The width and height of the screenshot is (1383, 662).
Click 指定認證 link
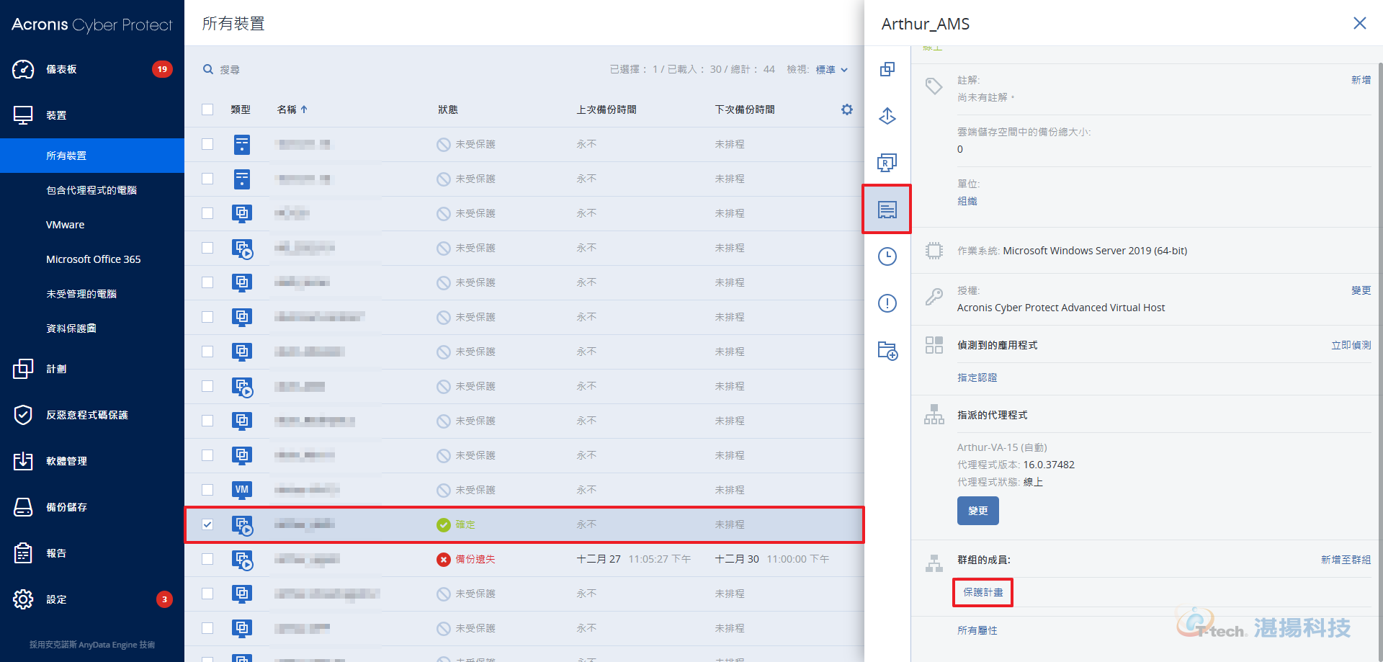tap(977, 377)
